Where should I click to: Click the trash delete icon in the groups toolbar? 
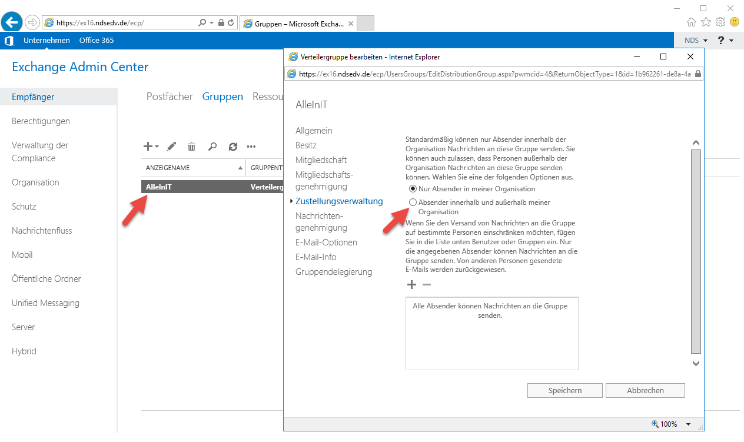[x=191, y=147]
